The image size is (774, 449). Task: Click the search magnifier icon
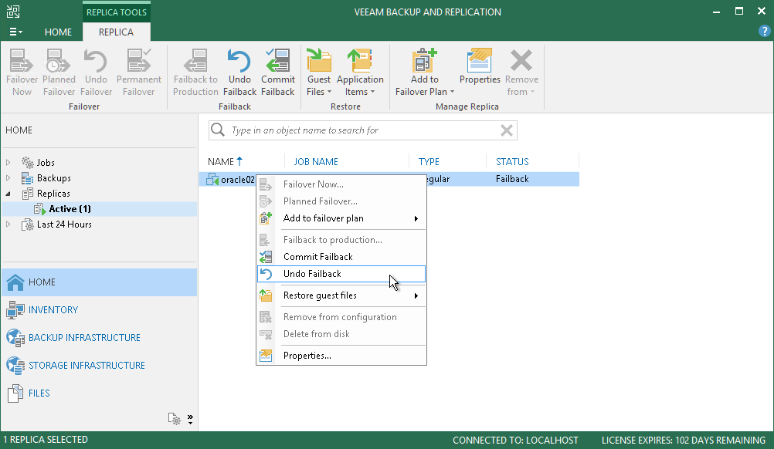click(218, 130)
